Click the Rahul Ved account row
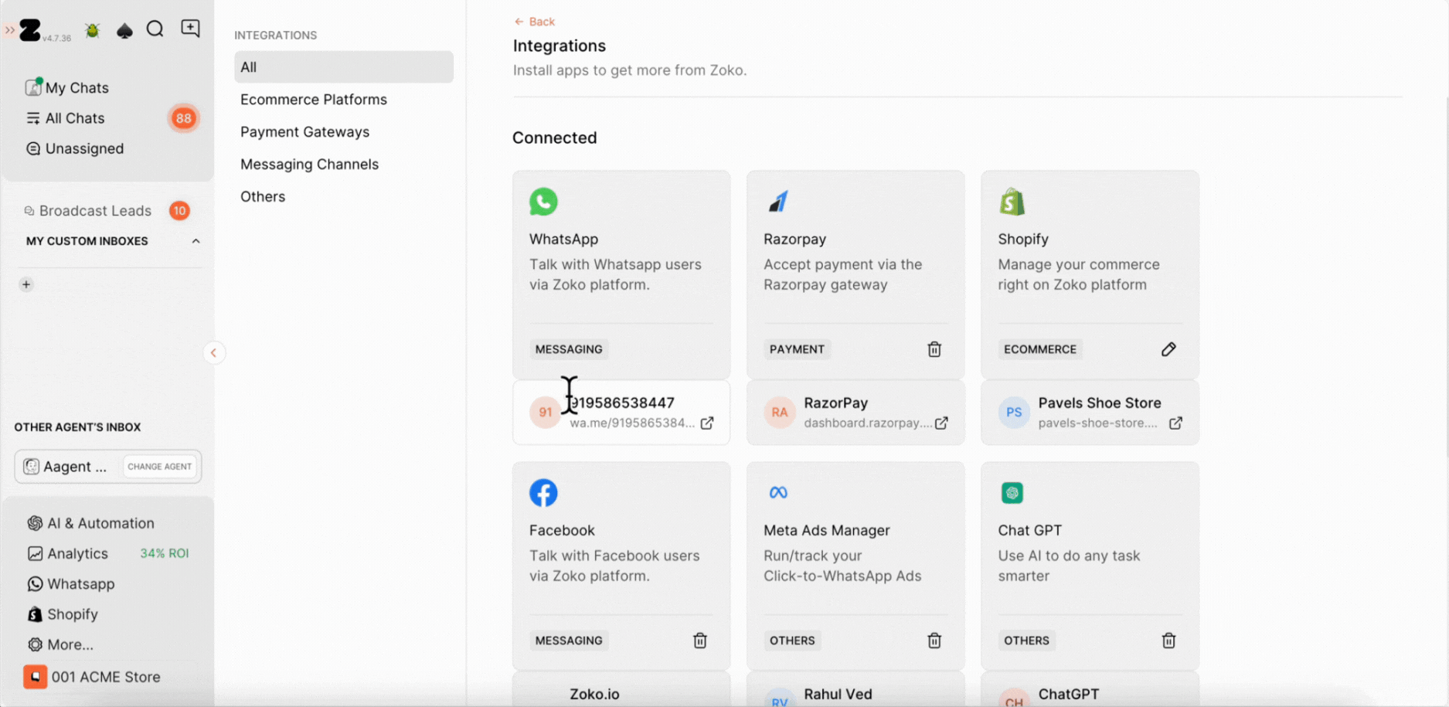 pos(855,690)
